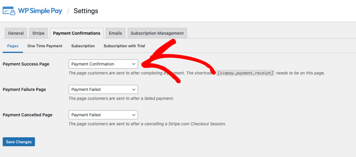Switch to One Time Payment sub-tab
Image resolution: width=356 pixels, height=157 pixels.
[45, 46]
